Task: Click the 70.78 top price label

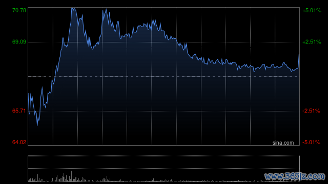Action: point(19,10)
